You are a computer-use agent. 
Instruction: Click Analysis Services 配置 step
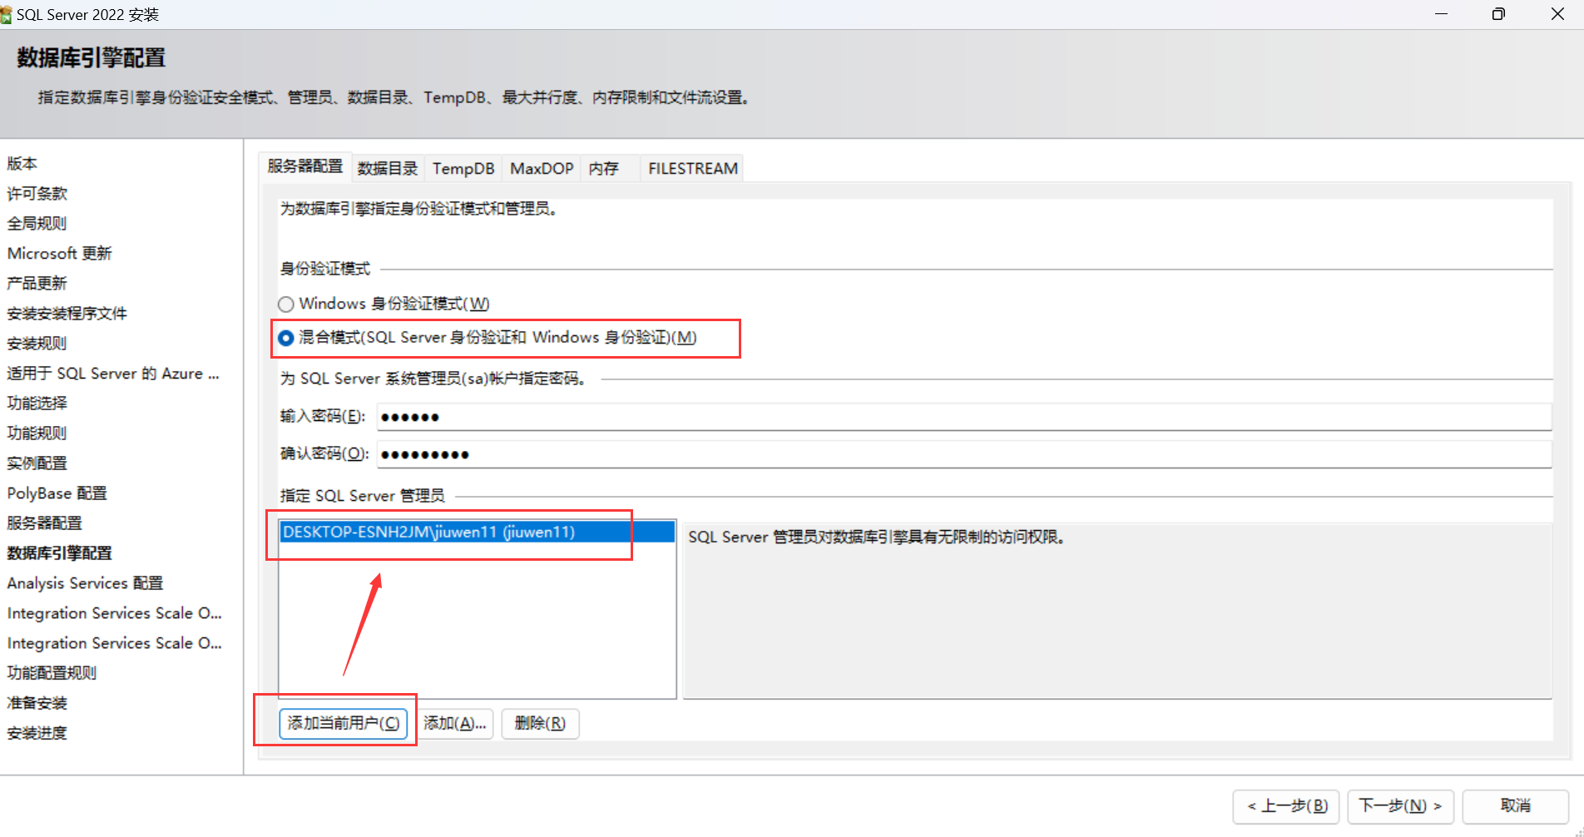(x=86, y=583)
